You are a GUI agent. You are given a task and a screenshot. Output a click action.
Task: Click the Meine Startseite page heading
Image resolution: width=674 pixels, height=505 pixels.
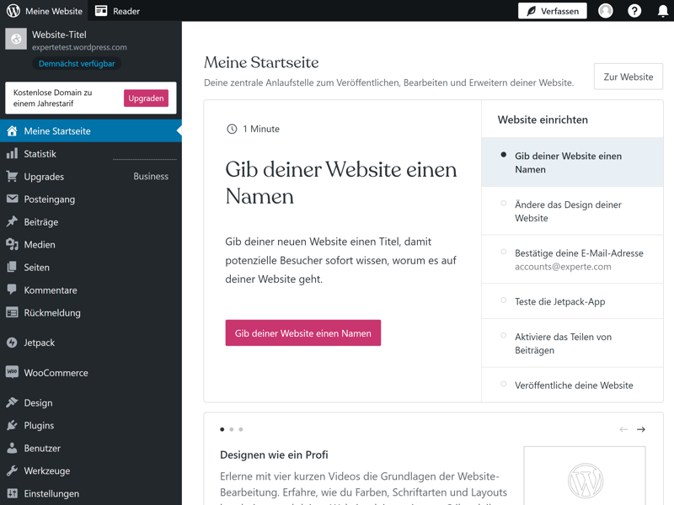point(261,62)
